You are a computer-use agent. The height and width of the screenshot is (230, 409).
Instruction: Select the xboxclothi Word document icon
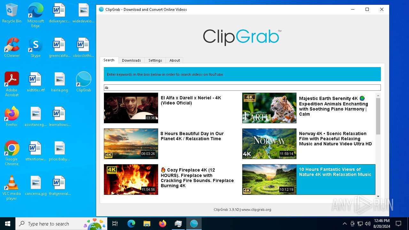pos(83,48)
